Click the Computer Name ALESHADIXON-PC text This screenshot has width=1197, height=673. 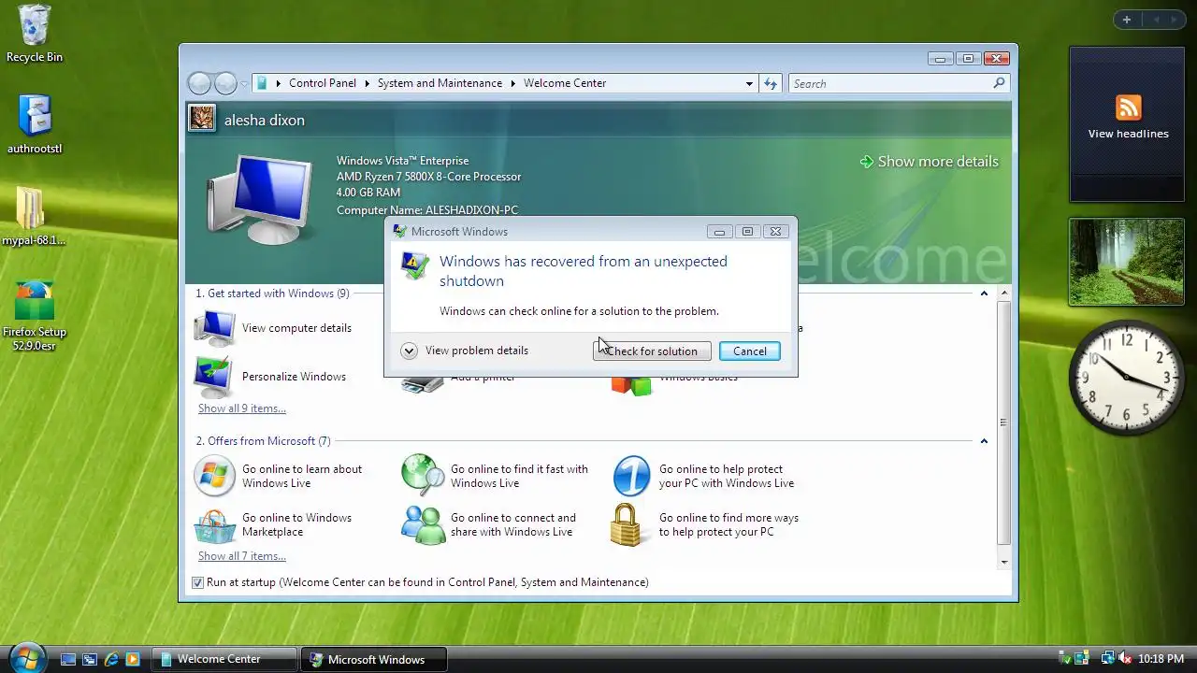427,210
